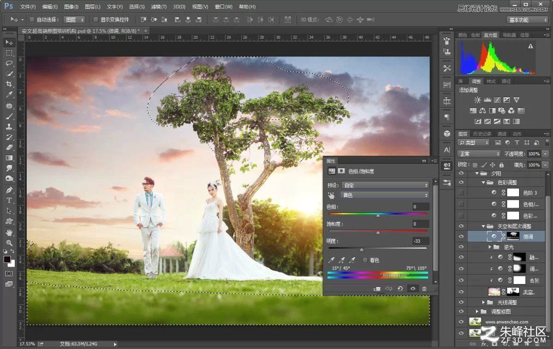Screen dimensions: 553x349
Task: Select the Hand tool
Action: [x=9, y=233]
